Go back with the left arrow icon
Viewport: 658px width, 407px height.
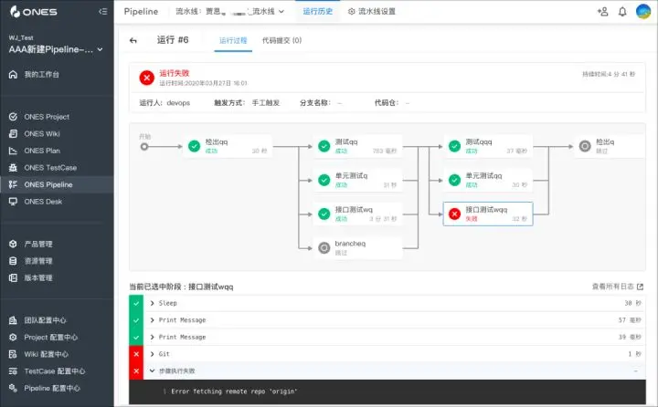[133, 41]
